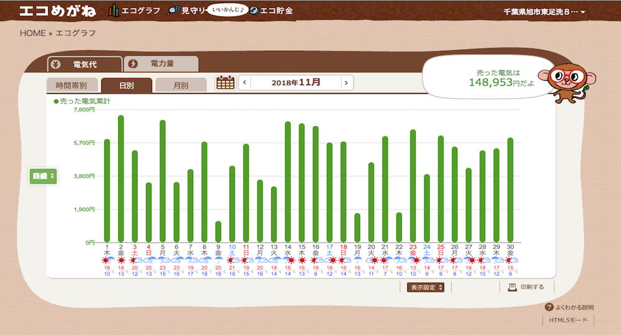The width and height of the screenshot is (621, 335).
Task: Click the 1,900円 axis label
Action: click(84, 209)
